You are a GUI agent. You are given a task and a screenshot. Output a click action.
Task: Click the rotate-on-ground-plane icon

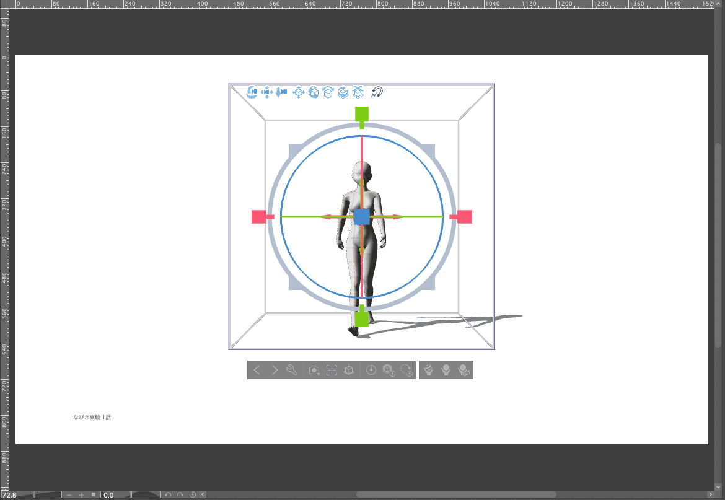(343, 92)
